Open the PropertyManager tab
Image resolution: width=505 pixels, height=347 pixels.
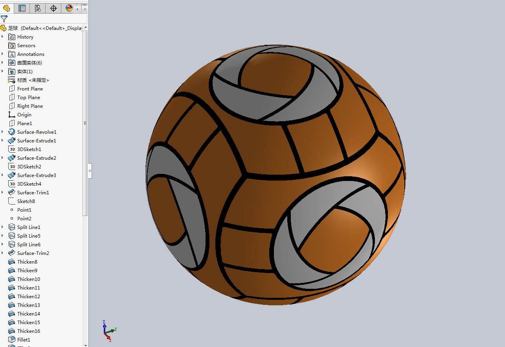click(x=22, y=8)
